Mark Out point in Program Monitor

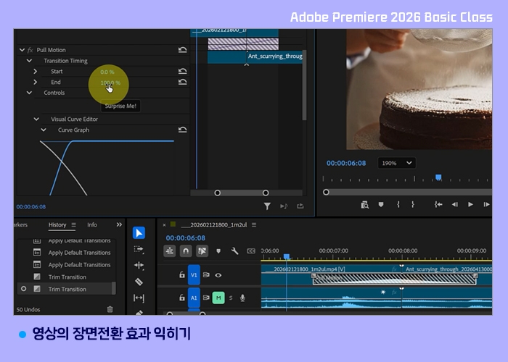coord(412,204)
